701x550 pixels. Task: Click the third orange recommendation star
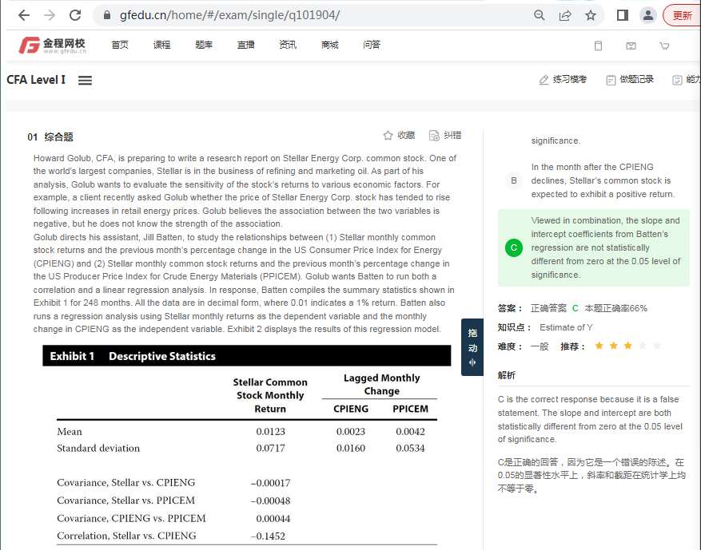click(x=628, y=346)
